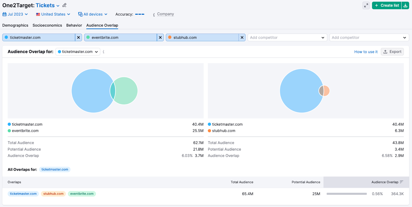Click the stubhub.com tag in the table row

point(53,194)
